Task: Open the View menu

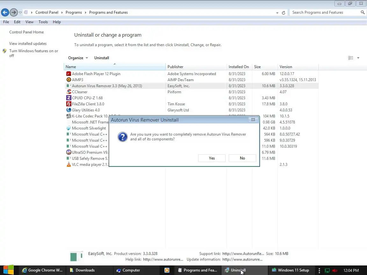Action: 29,22
